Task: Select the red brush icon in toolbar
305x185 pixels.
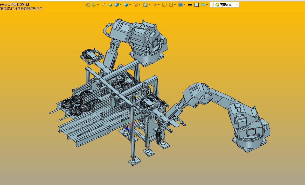Action: 104,5
